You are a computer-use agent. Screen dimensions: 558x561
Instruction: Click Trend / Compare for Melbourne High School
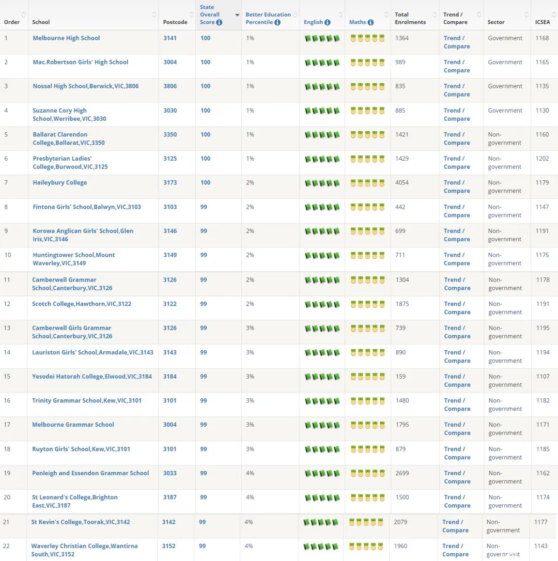pos(457,42)
